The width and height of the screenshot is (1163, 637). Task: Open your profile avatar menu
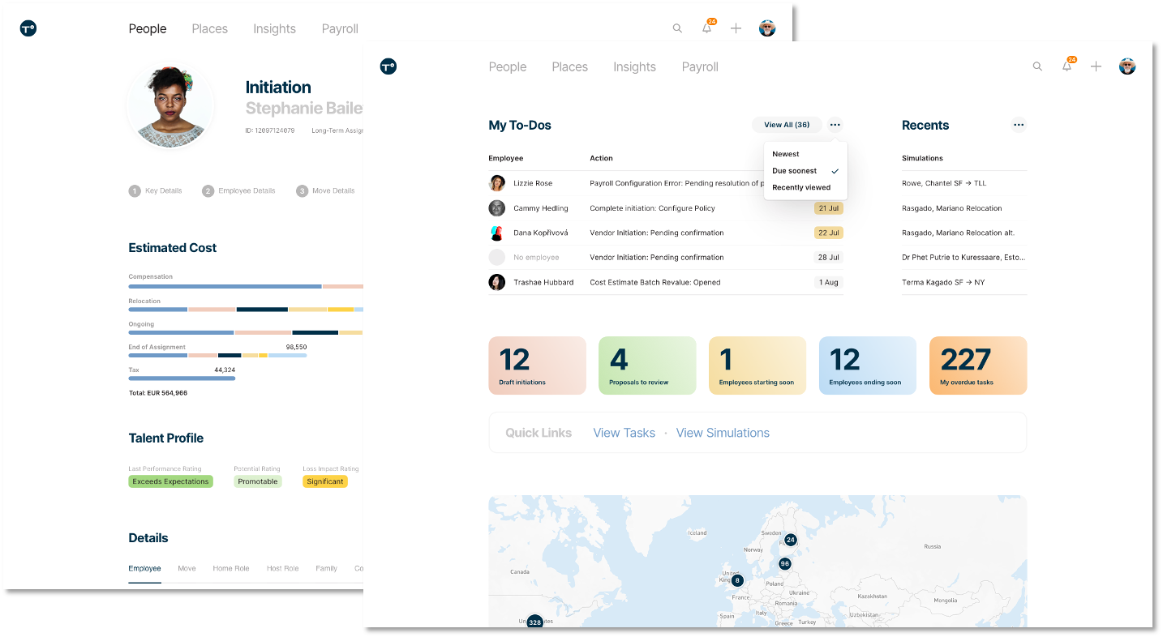(x=1127, y=66)
